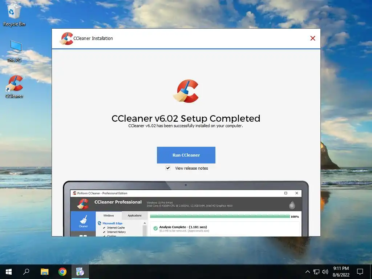Click the CCleaner v6.02 Setup Completed heading
The height and width of the screenshot is (279, 372).
186,118
